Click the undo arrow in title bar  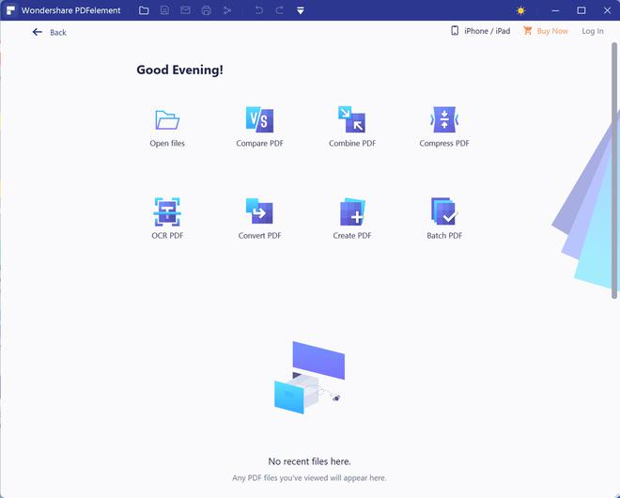coord(259,10)
